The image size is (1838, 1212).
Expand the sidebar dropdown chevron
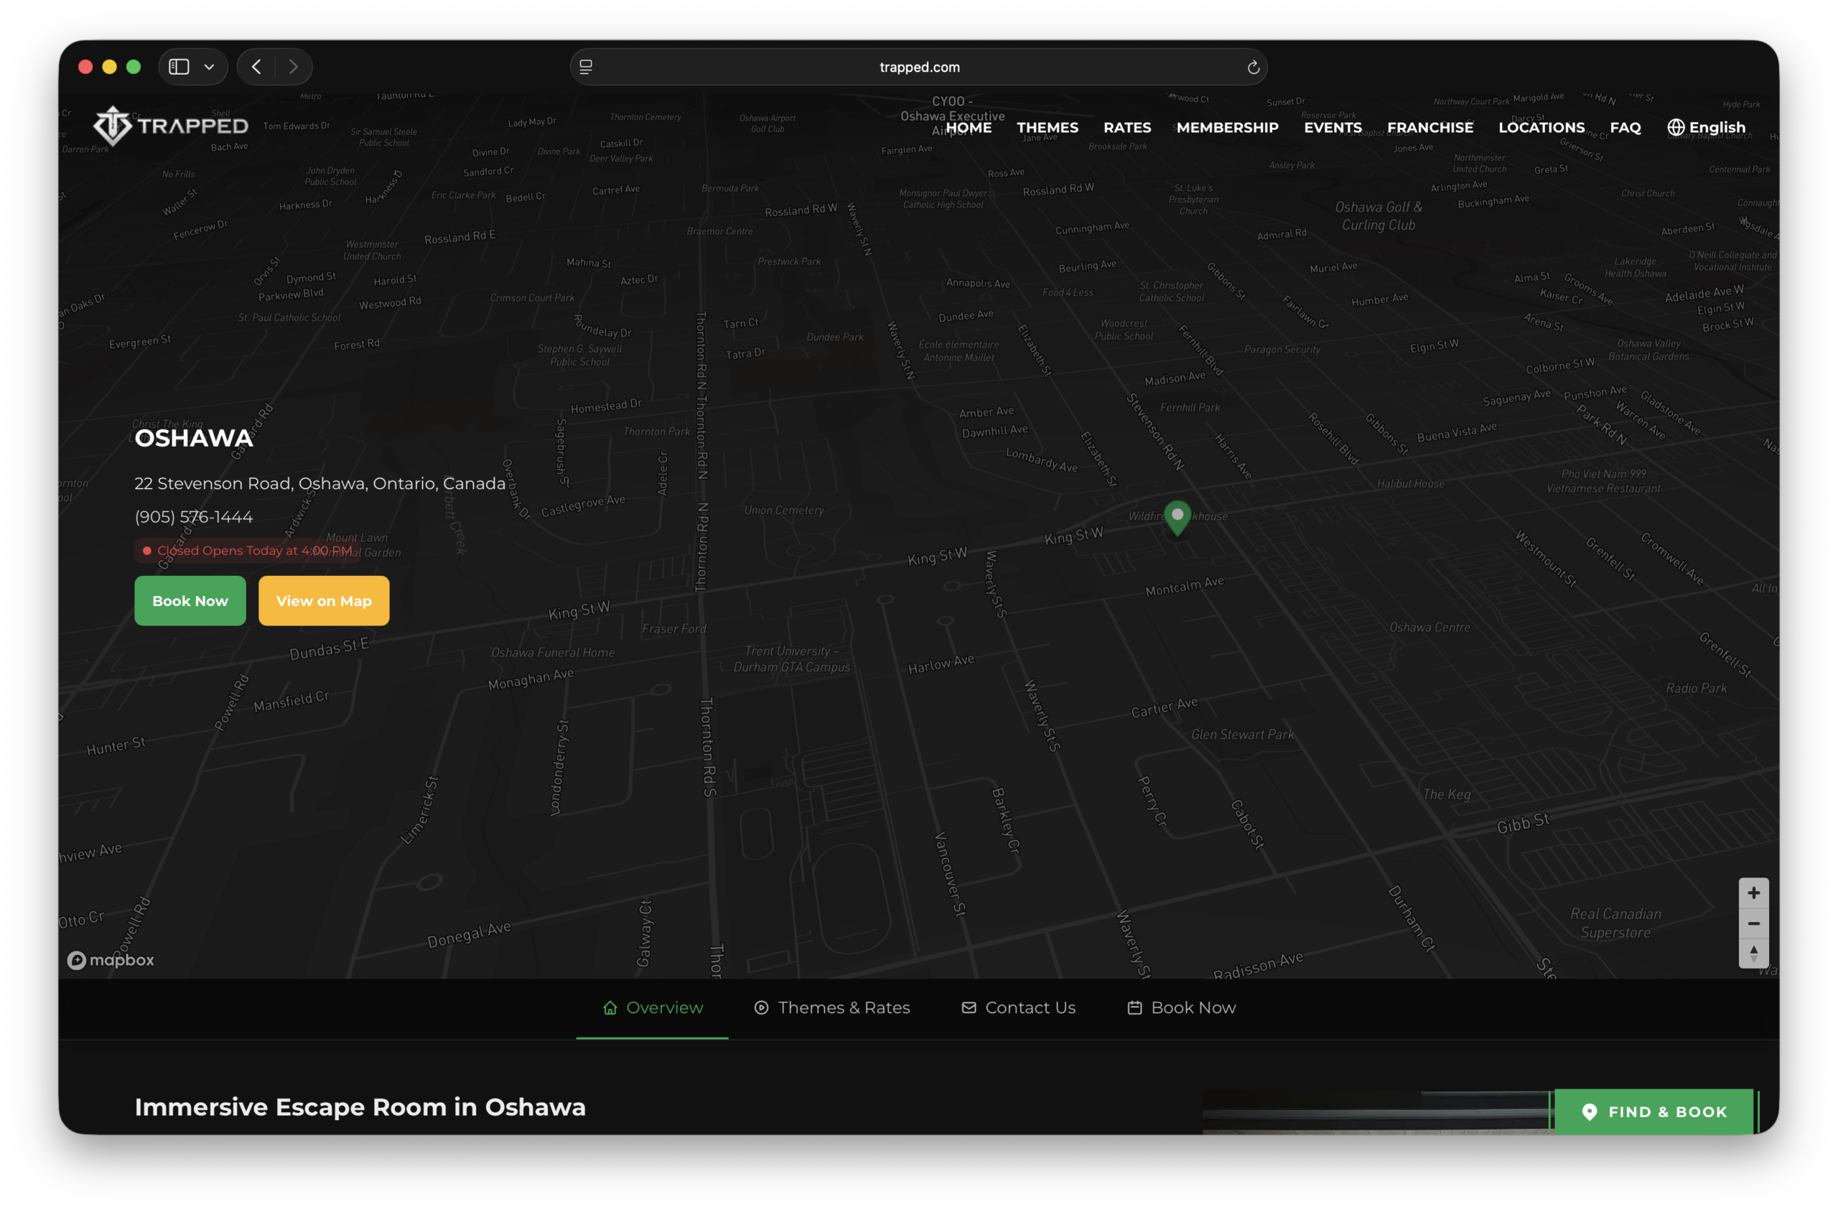tap(209, 67)
